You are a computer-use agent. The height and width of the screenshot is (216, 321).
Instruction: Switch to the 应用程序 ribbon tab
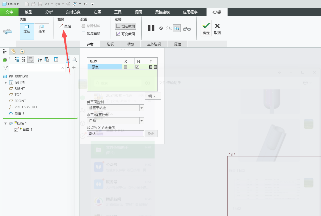pyautogui.click(x=190, y=12)
